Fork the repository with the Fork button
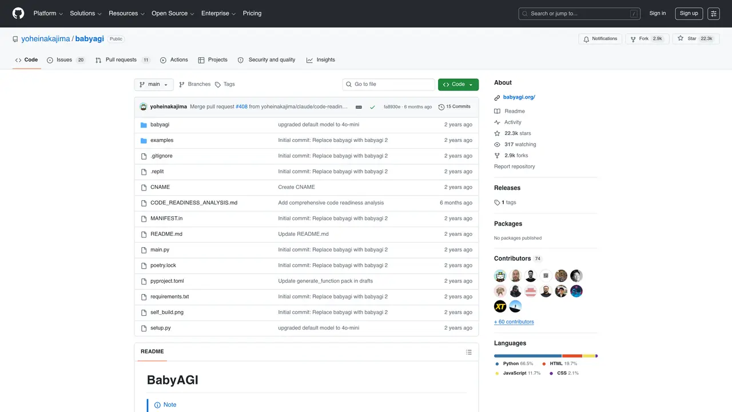The width and height of the screenshot is (732, 412). pyautogui.click(x=647, y=39)
